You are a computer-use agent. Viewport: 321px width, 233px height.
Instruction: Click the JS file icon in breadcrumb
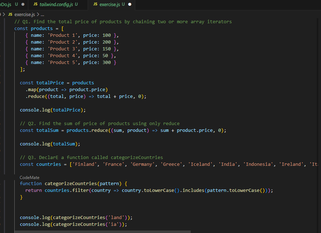(x=10, y=15)
